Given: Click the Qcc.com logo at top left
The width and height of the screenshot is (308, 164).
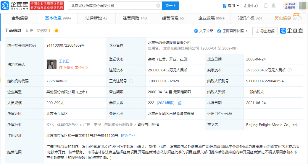Looking at the screenshot, I should [x=14, y=6].
